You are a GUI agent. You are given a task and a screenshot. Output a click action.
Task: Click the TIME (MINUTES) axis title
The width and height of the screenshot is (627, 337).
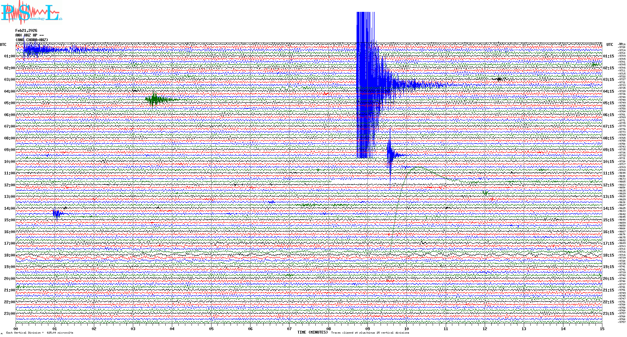(x=313, y=332)
